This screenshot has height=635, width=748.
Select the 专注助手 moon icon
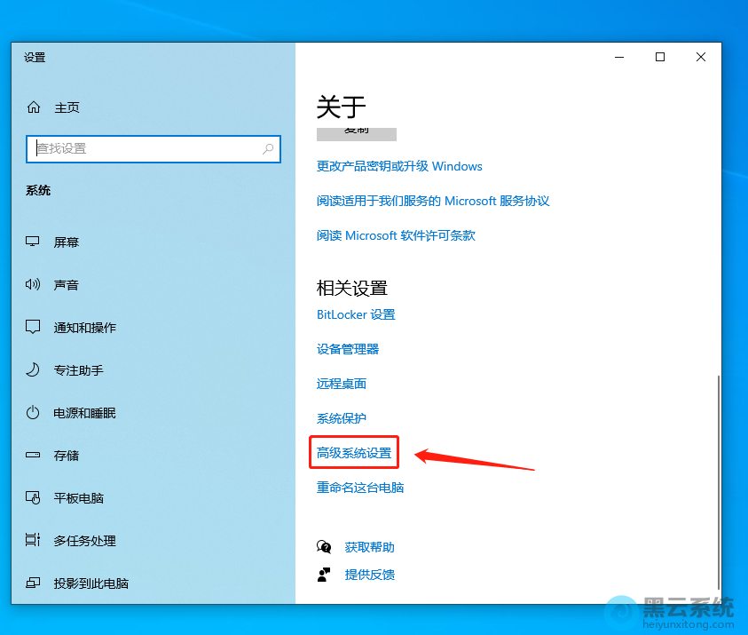[33, 369]
